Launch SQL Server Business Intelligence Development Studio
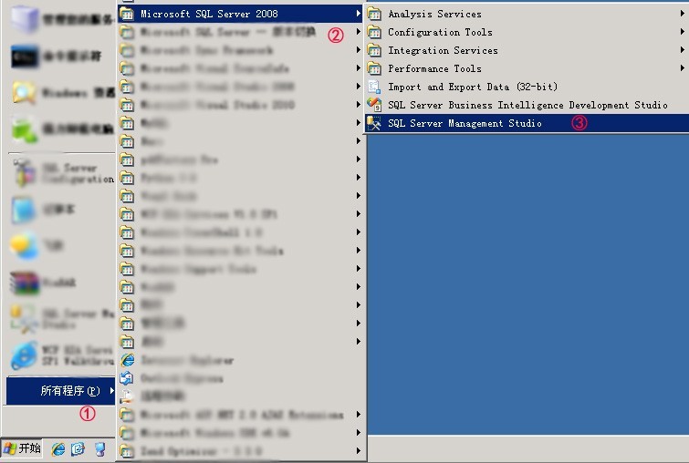 click(527, 105)
